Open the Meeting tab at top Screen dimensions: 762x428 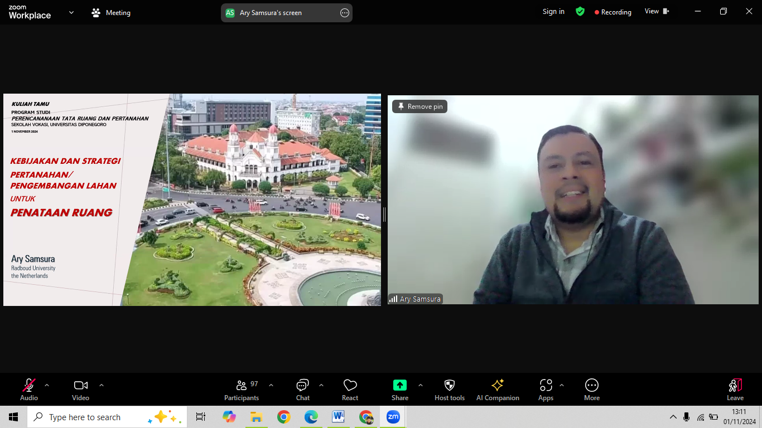click(112, 12)
